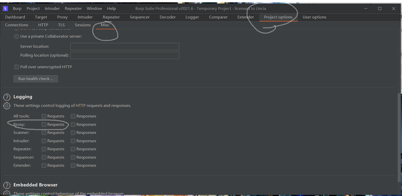402x196 pixels.
Task: Switch to the Logger tab
Action: click(192, 17)
